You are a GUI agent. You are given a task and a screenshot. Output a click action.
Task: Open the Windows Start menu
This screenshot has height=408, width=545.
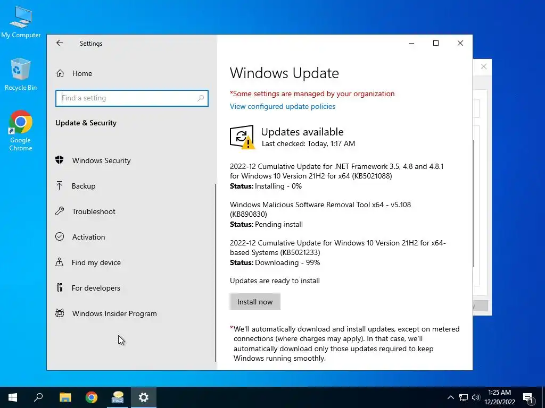click(13, 397)
